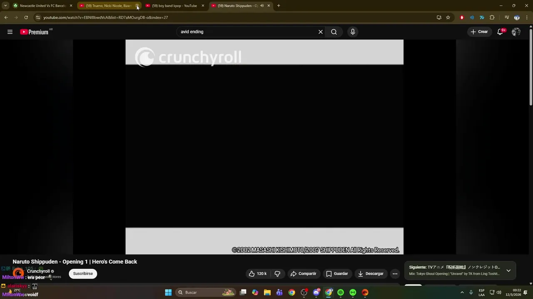This screenshot has height=299, width=533.
Task: Click the video title 'Hero's Come Back'
Action: [x=115, y=262]
